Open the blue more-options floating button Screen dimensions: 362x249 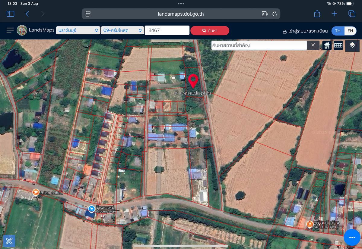(x=352, y=238)
